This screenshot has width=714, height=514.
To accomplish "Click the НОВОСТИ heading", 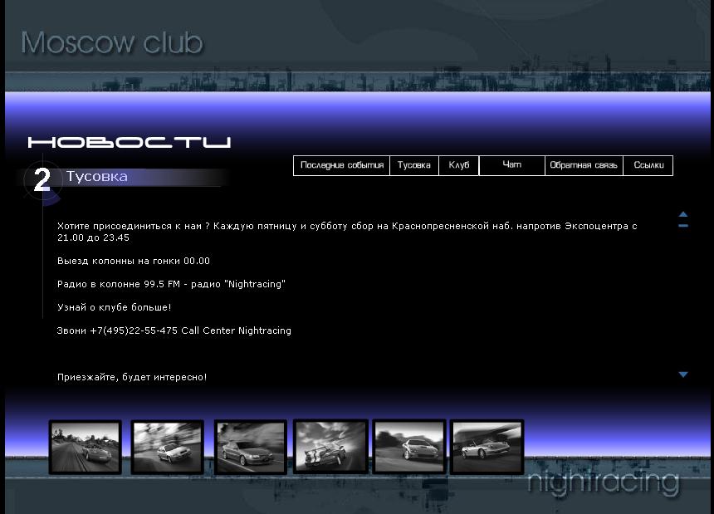I will click(129, 142).
